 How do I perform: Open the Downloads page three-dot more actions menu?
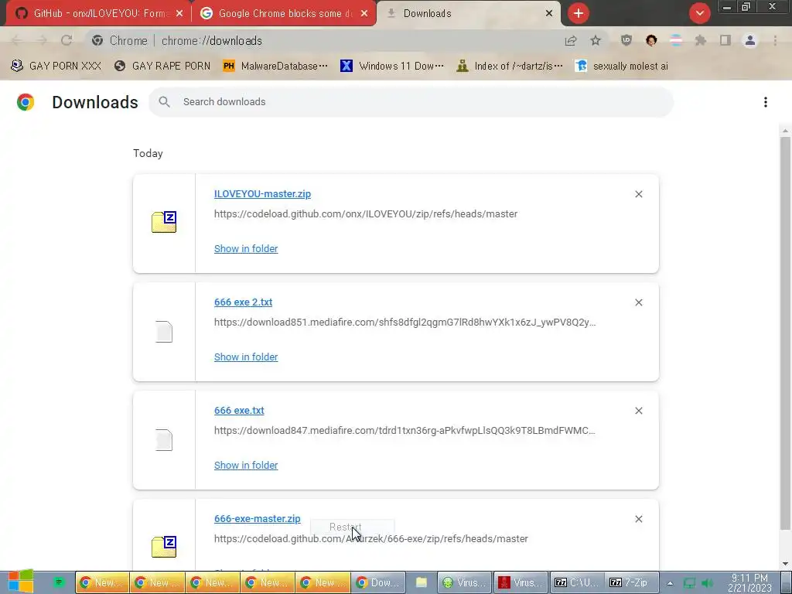(x=766, y=102)
